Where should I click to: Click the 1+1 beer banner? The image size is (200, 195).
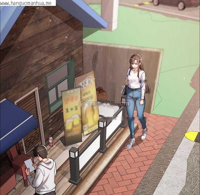[72, 116]
